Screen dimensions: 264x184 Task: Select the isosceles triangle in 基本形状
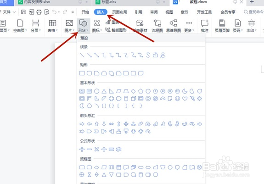(104, 91)
